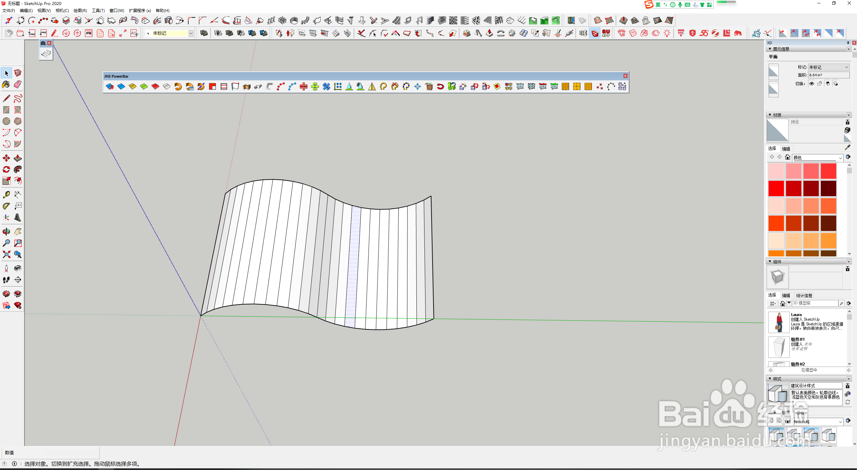
Task: Pick the Line pencil tool
Action: (6, 98)
